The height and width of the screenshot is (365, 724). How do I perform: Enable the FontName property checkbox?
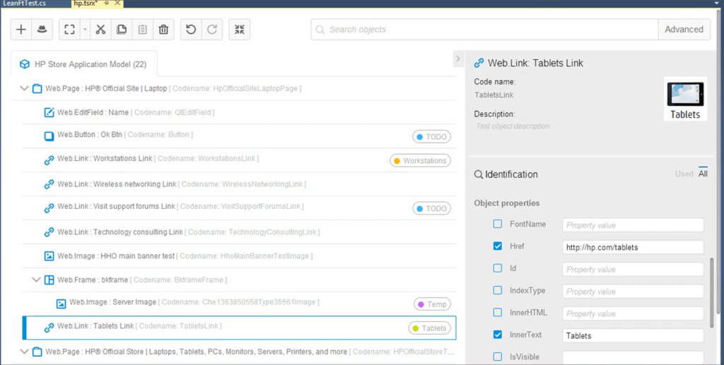point(497,224)
